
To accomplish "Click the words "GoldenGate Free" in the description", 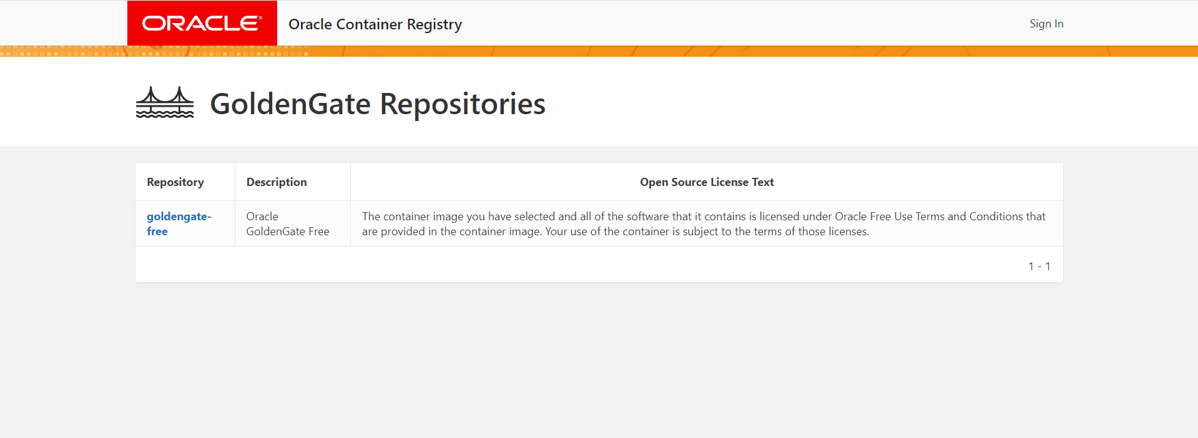I will coord(288,231).
